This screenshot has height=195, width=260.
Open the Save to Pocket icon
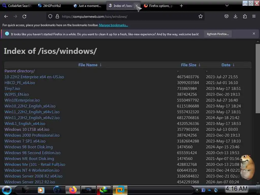coord(226,16)
